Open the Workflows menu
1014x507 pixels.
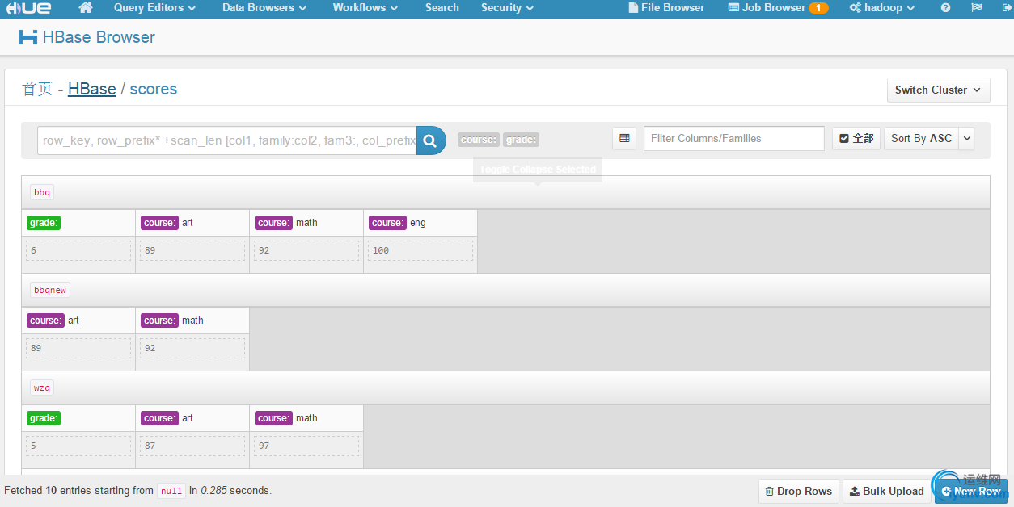coord(365,8)
